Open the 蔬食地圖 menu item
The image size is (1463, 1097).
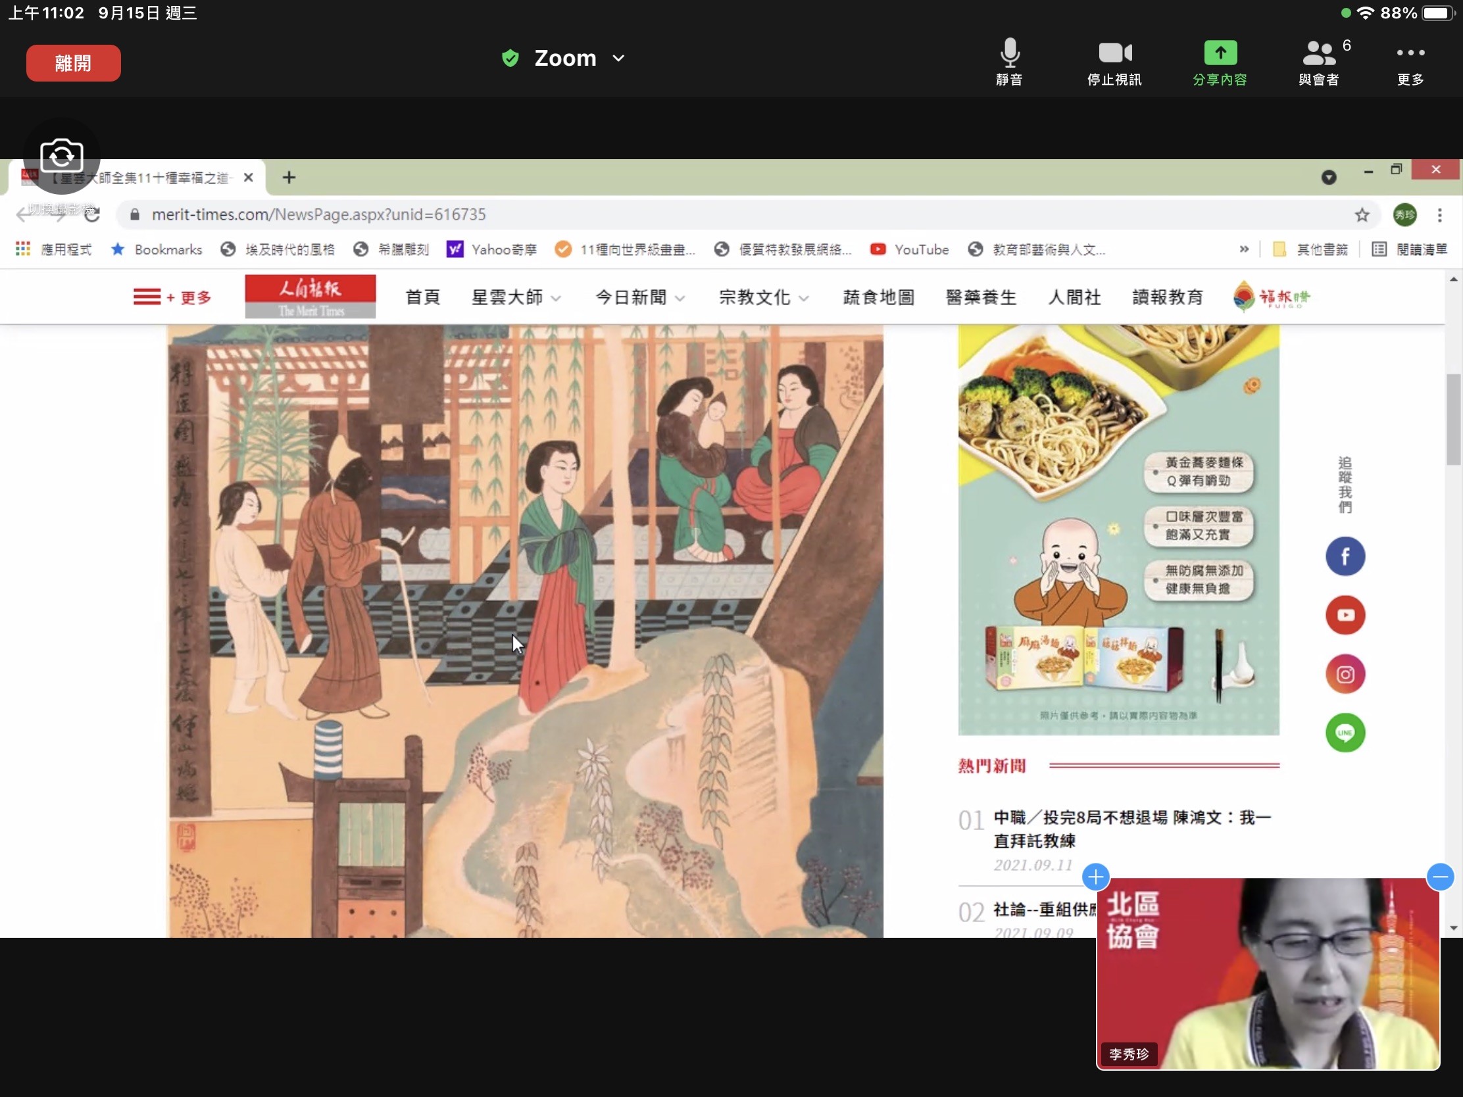pos(878,297)
